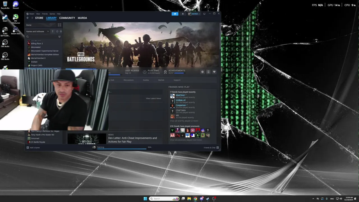Open Friends & Chat
Viewport: 359px width, 202px height.
(x=211, y=148)
